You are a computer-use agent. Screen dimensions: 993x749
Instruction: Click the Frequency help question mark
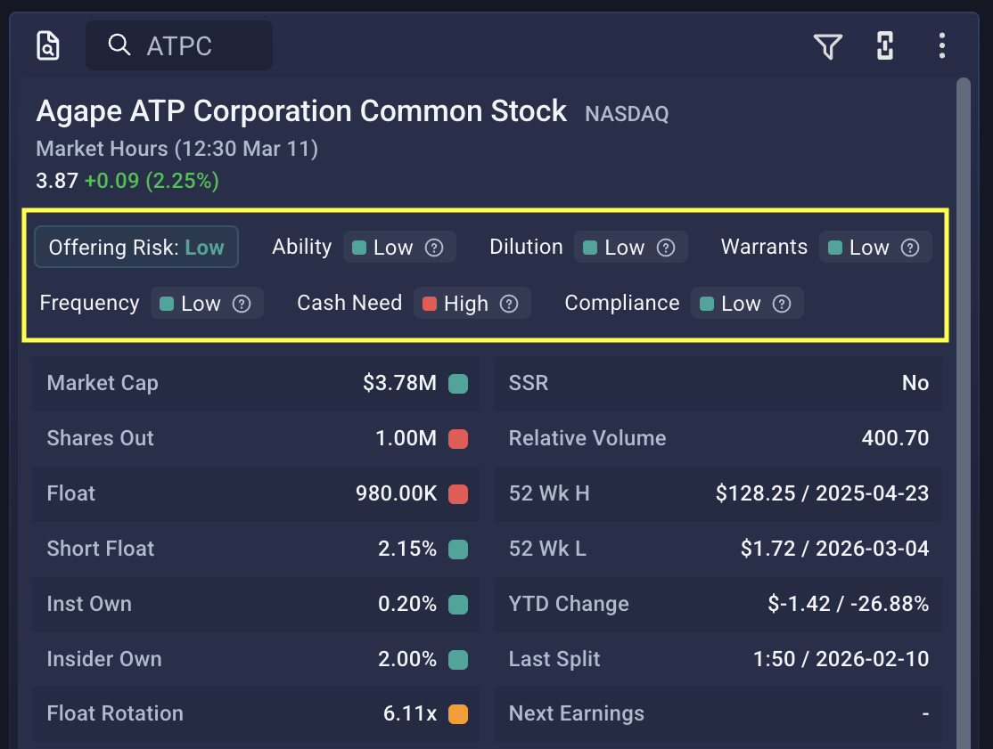click(242, 304)
